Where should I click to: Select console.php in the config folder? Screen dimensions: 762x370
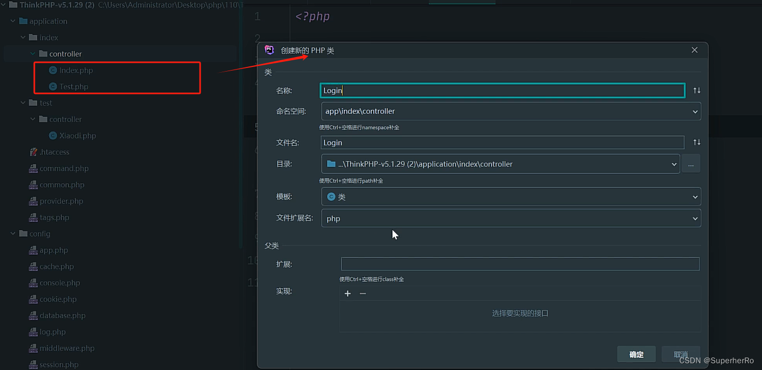tap(60, 283)
